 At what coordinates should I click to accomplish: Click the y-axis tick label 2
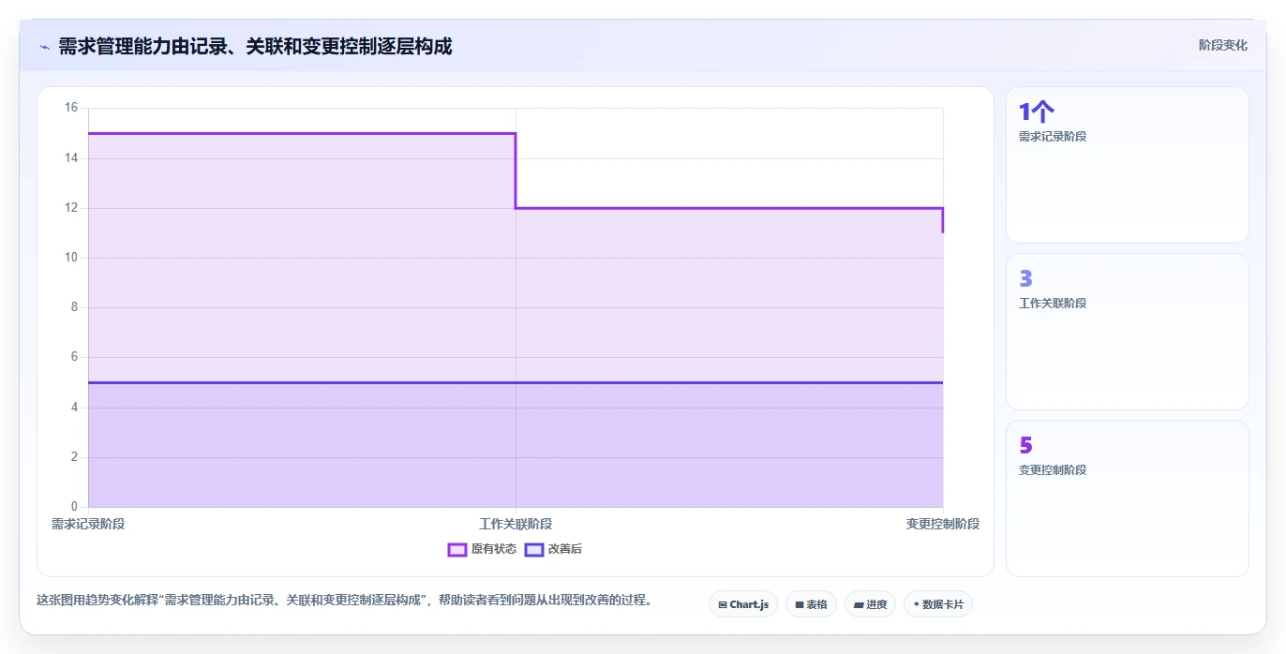(x=75, y=457)
